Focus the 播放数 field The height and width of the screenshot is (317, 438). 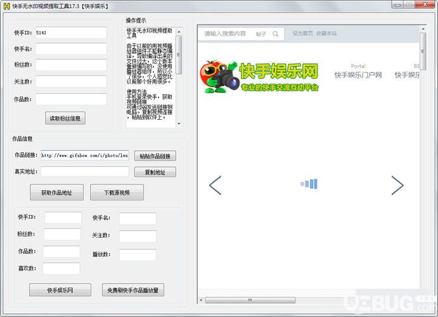click(x=138, y=255)
